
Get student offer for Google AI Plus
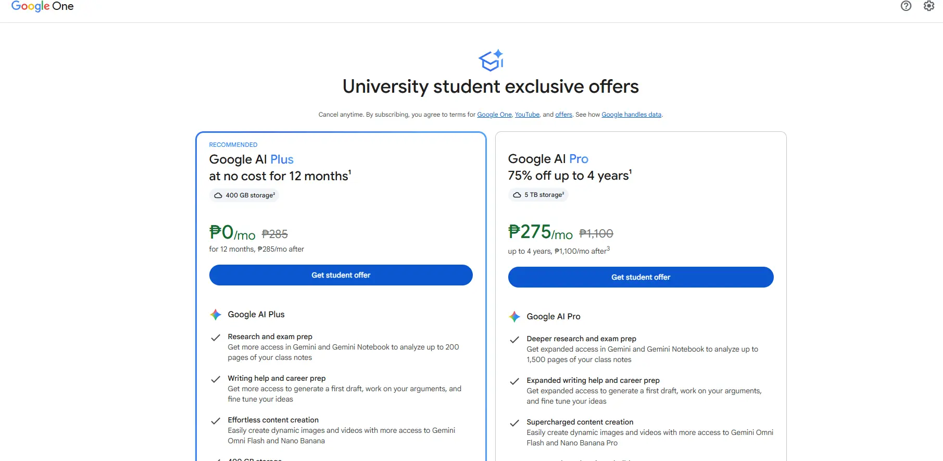click(x=341, y=275)
